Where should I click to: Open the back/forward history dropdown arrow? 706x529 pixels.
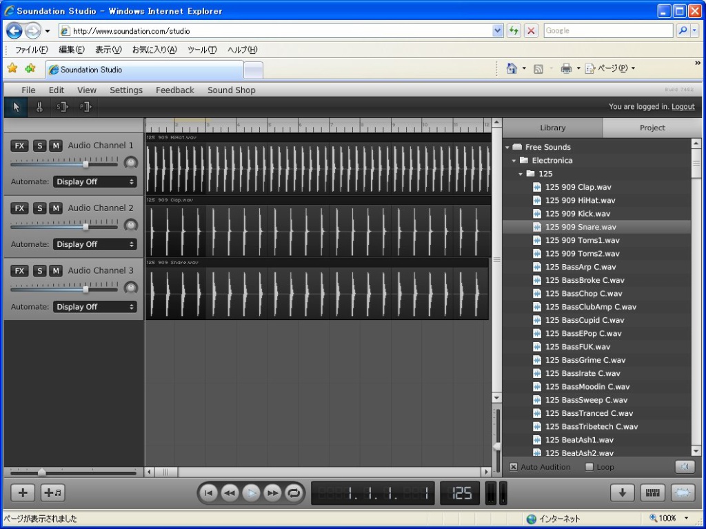(48, 31)
